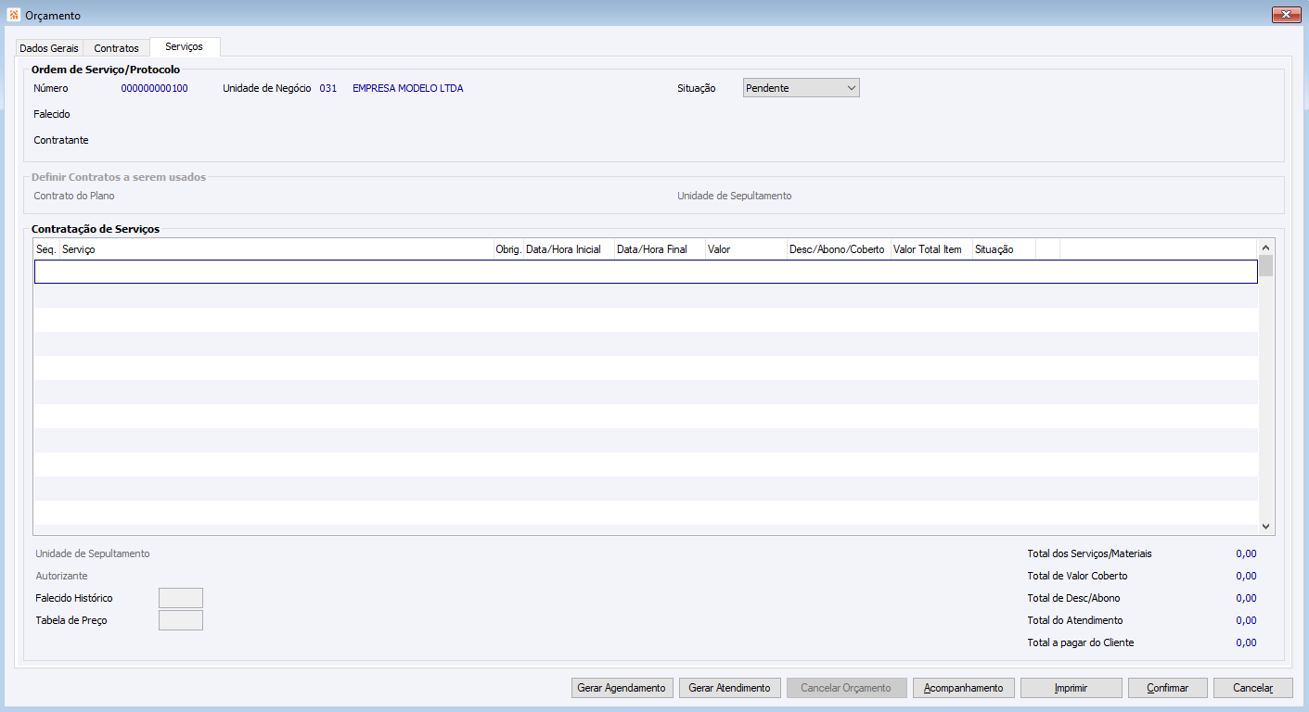Click the Orçamento app icon in title bar
Screen dimensions: 1309x712
tap(14, 15)
